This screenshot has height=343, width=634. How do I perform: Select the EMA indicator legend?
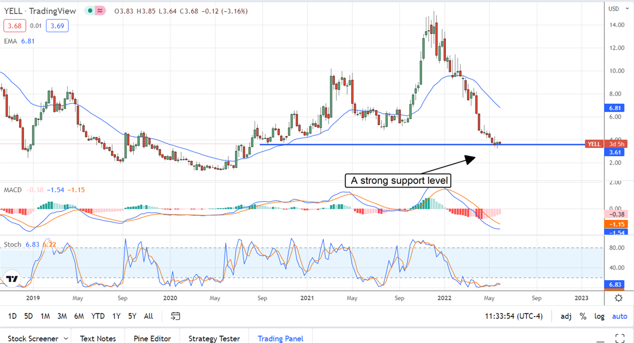[19, 40]
